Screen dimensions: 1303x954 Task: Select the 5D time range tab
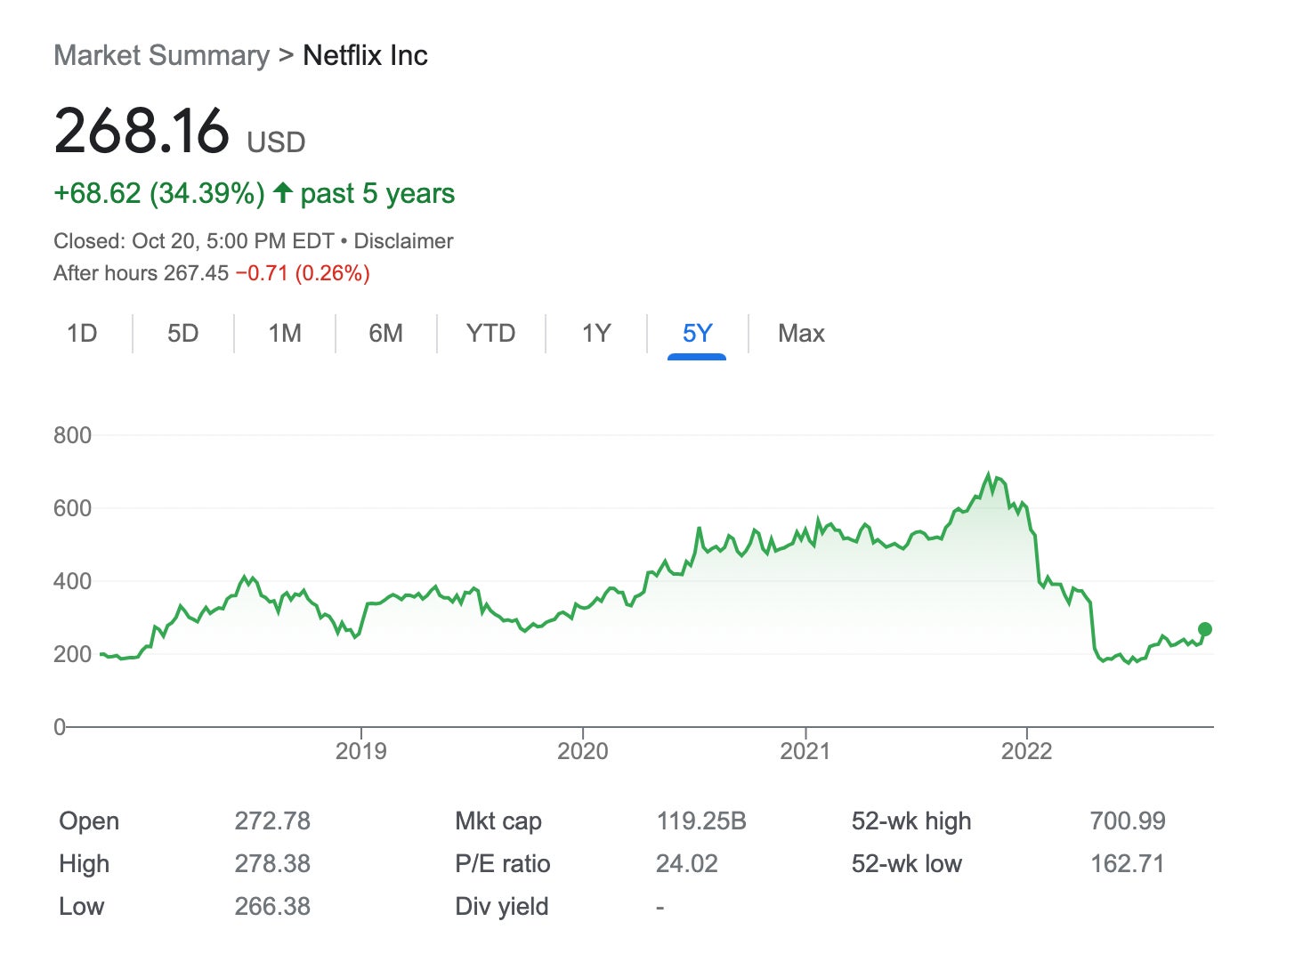click(182, 334)
